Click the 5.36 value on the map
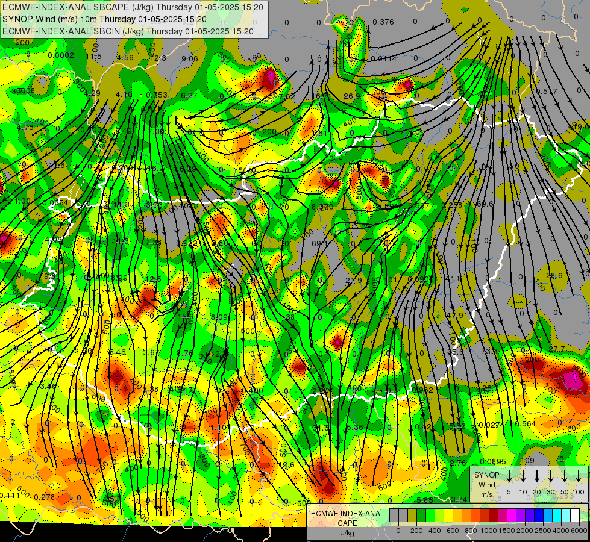Screen dimensions: 590x542 [355, 428]
